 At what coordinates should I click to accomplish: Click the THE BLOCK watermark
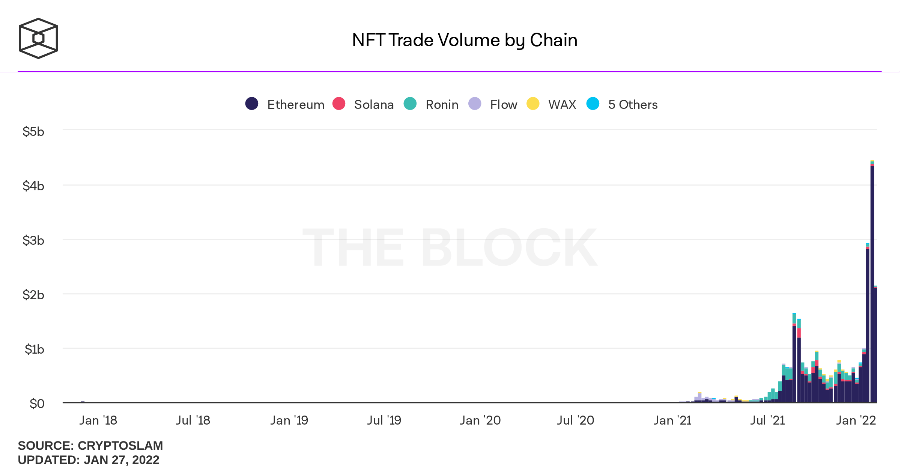450,248
